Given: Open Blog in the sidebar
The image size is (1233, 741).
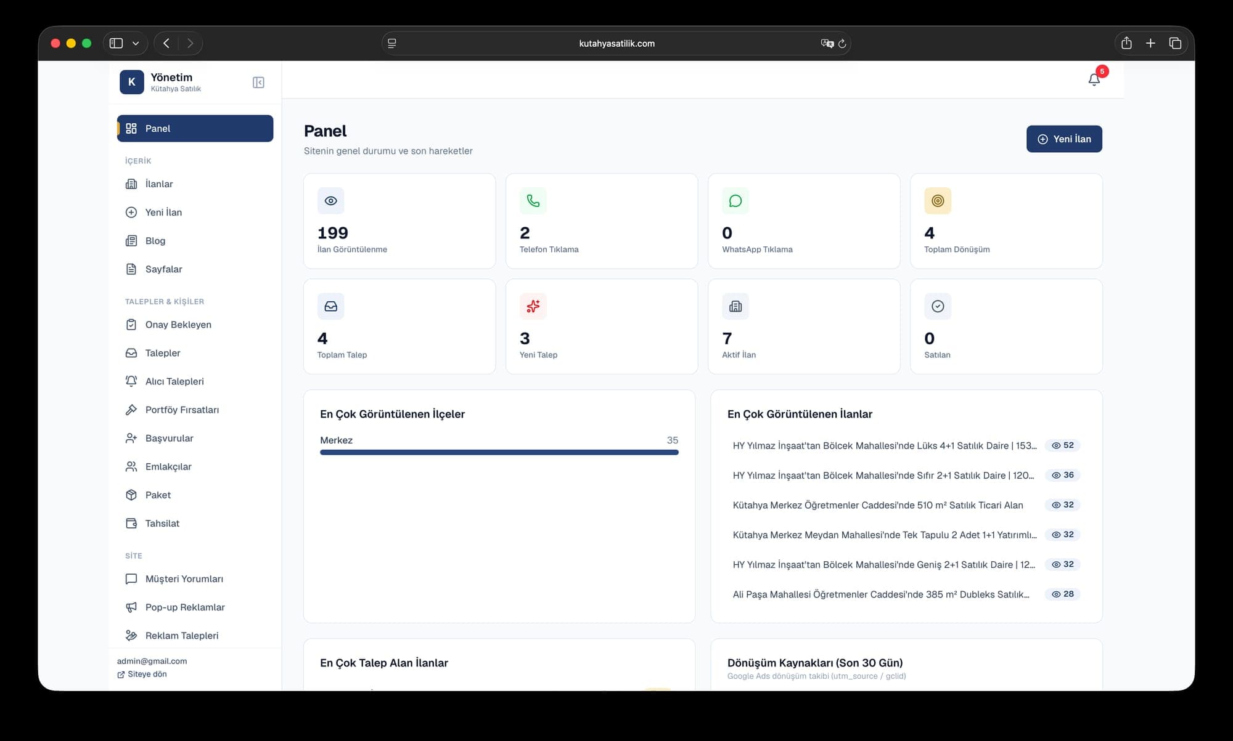Looking at the screenshot, I should coord(195,240).
